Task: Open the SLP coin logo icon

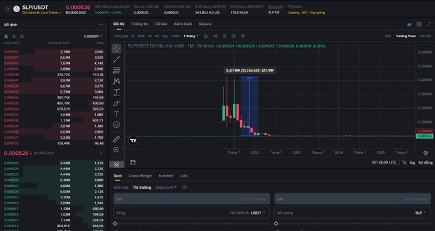Action: point(17,9)
